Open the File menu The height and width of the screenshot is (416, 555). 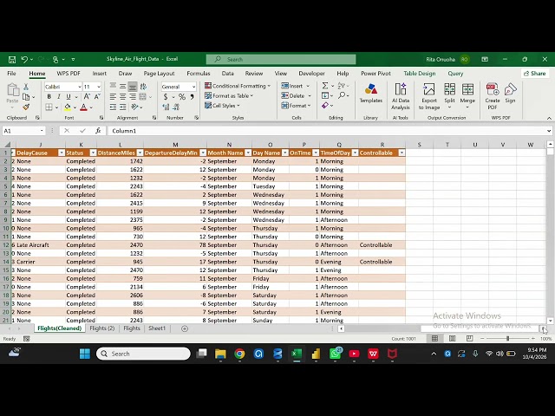point(11,74)
